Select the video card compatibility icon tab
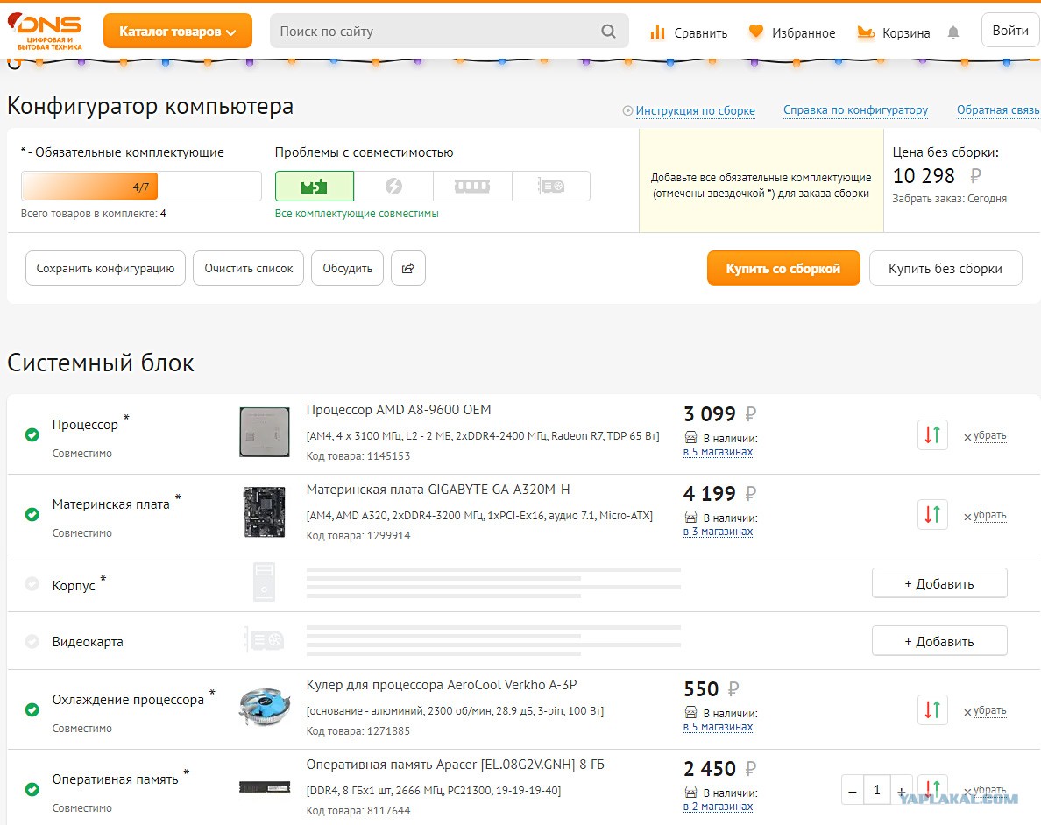The height and width of the screenshot is (825, 1041). click(x=551, y=186)
